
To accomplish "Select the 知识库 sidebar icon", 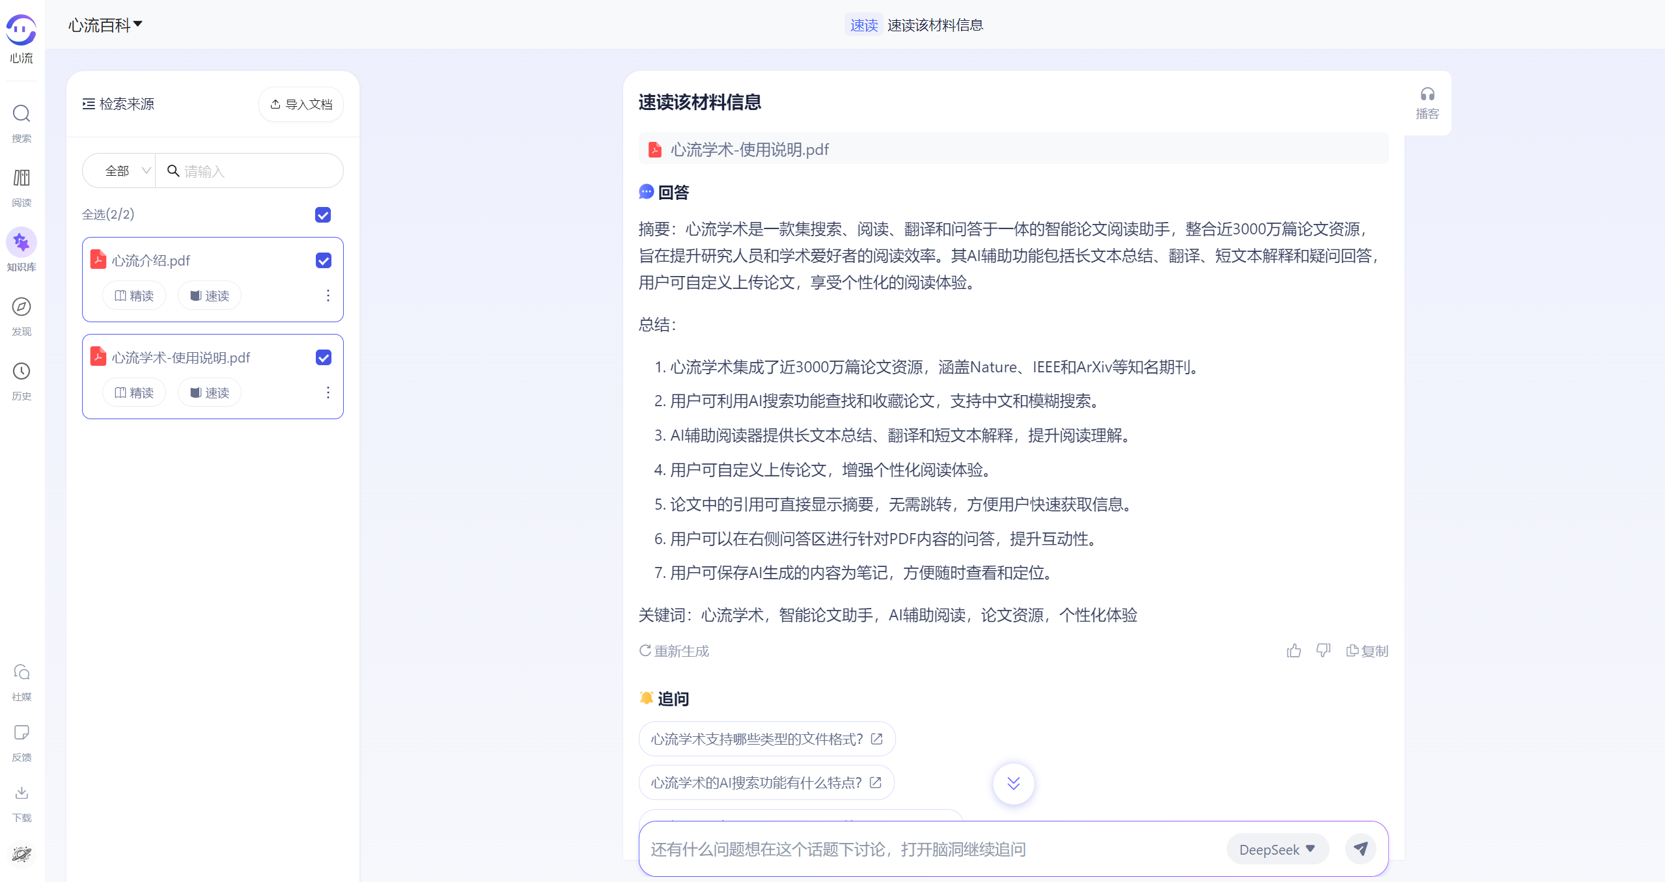I will [x=21, y=242].
